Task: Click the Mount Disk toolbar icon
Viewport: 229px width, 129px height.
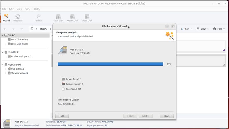Action: (72, 18)
